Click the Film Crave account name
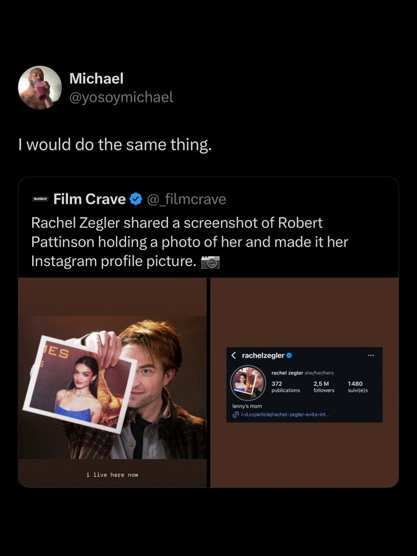Image resolution: width=417 pixels, height=556 pixels. tap(89, 199)
